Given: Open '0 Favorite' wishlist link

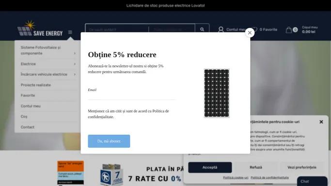Looking at the screenshot, I should [268, 30].
